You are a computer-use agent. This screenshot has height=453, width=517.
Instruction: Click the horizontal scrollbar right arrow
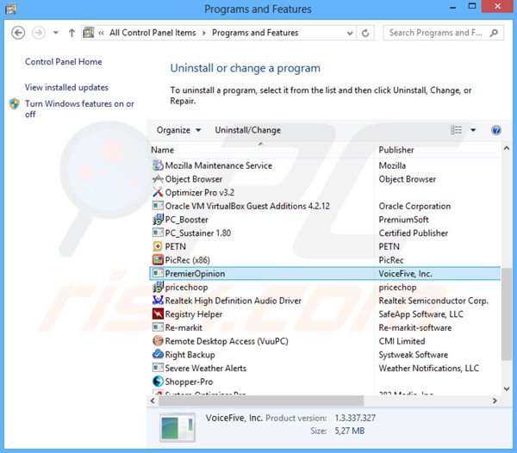tap(495, 400)
